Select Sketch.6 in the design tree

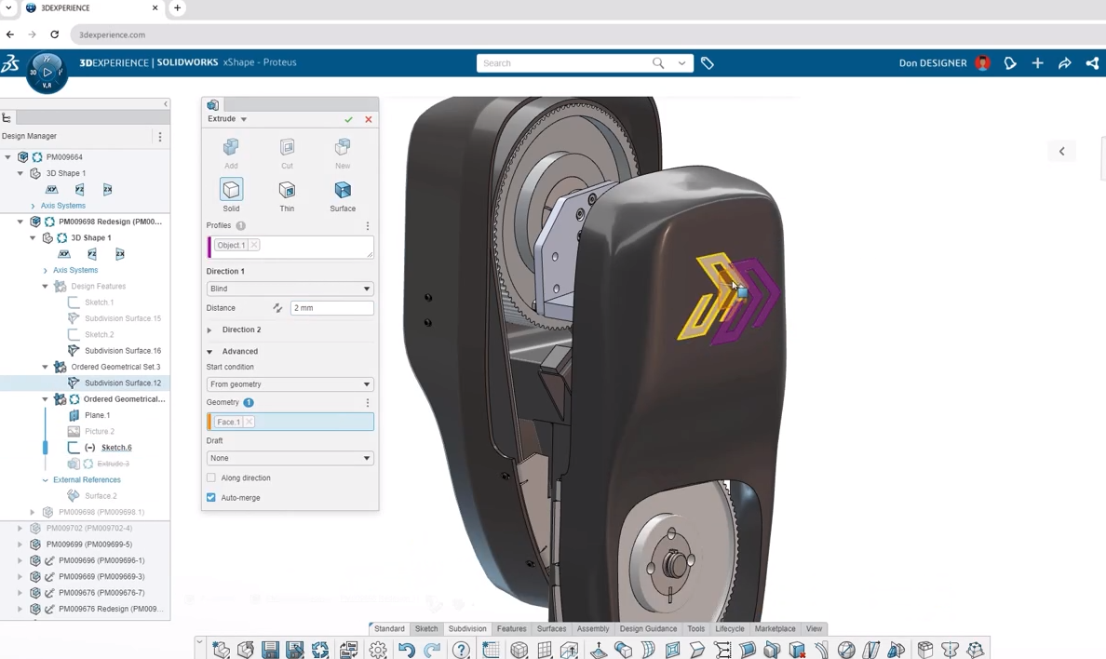click(x=116, y=448)
